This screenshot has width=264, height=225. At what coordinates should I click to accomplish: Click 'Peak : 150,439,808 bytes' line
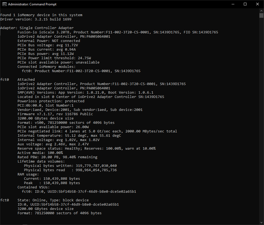coord(52,183)
